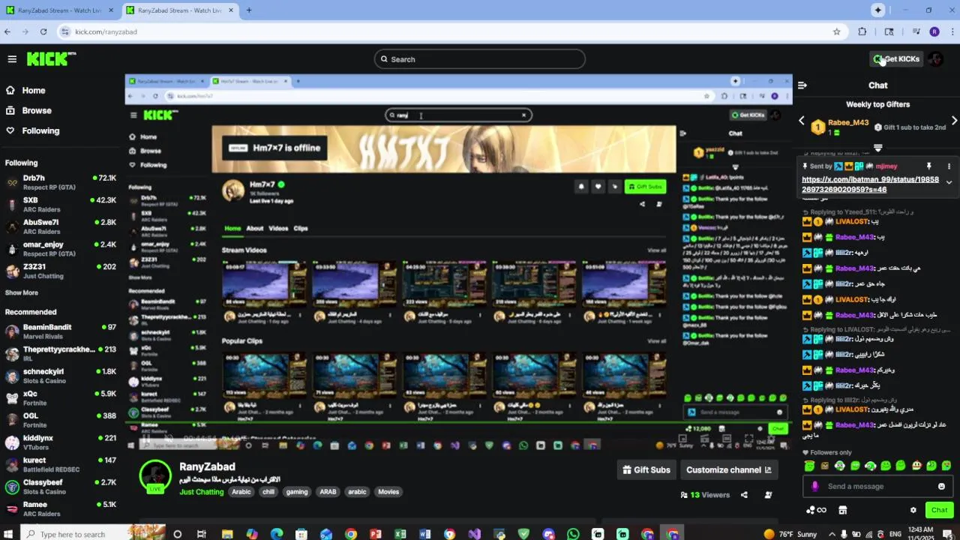Click the top Kick search field

point(480,59)
